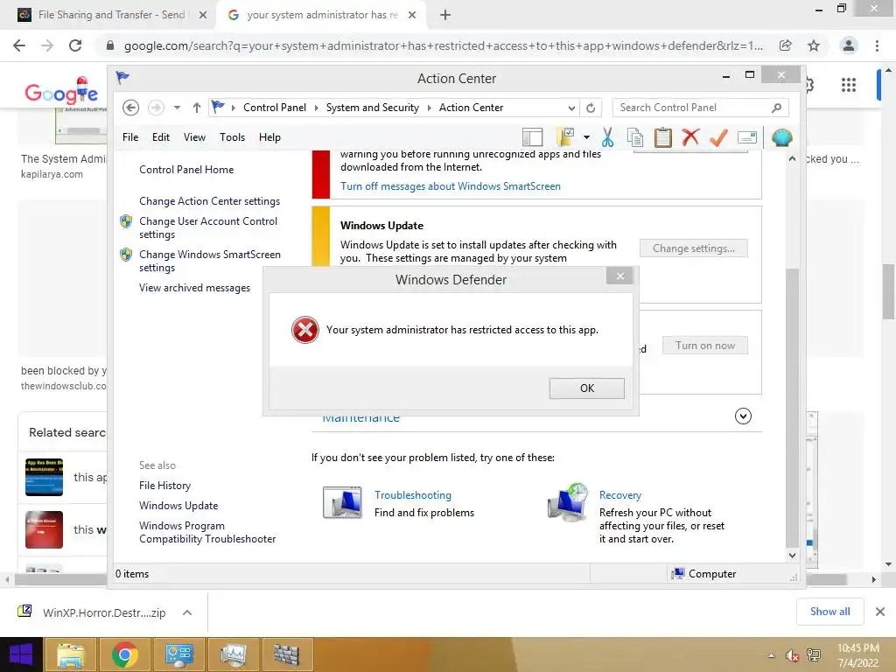Click the envelope Email toolbar icon
The height and width of the screenshot is (672, 896).
[747, 137]
